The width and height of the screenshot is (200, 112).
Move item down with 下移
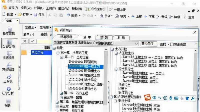point(149,17)
